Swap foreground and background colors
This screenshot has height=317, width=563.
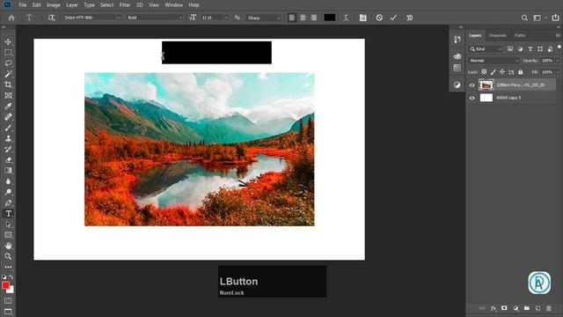(11, 276)
